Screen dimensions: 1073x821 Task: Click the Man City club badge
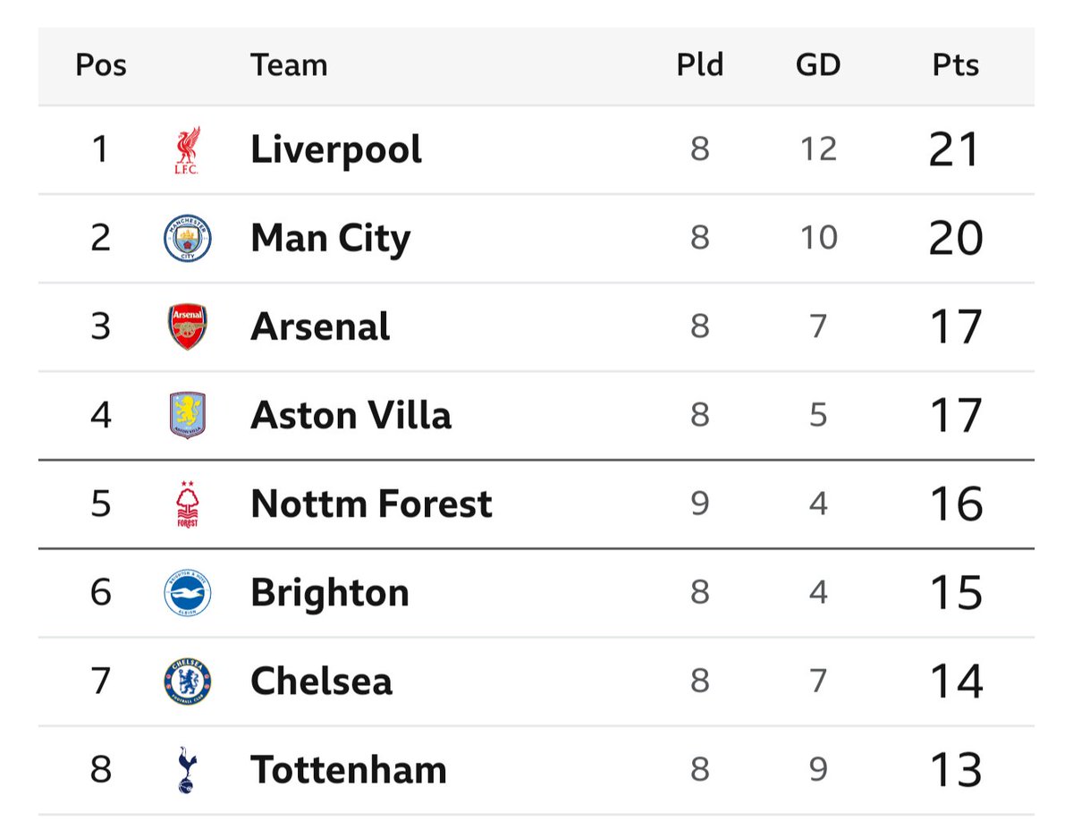[188, 238]
